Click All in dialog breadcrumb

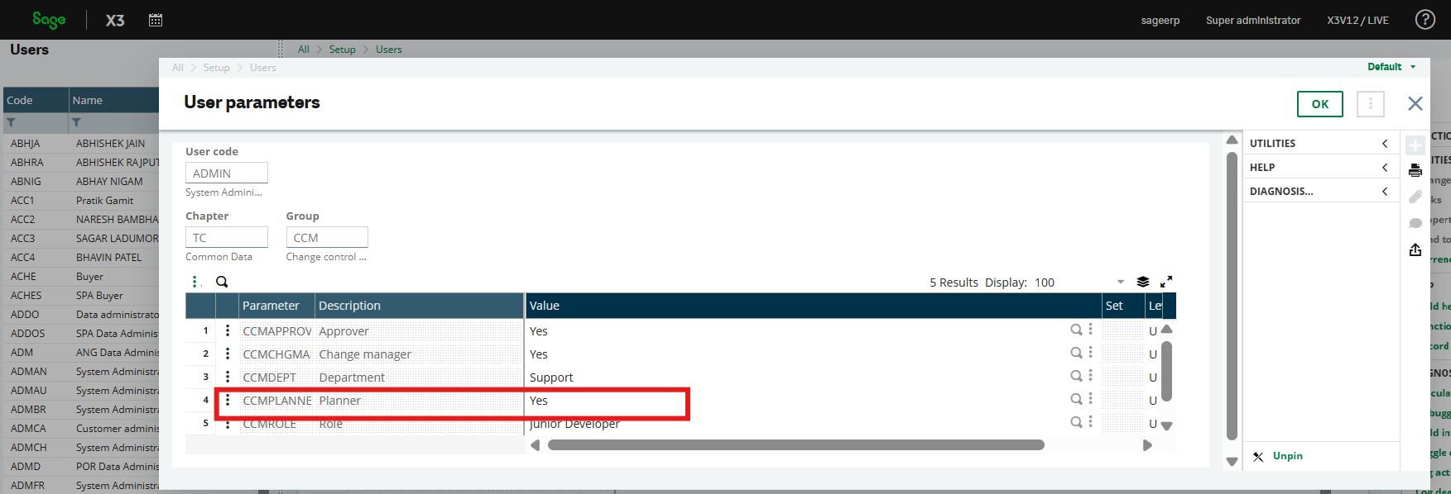tap(178, 68)
